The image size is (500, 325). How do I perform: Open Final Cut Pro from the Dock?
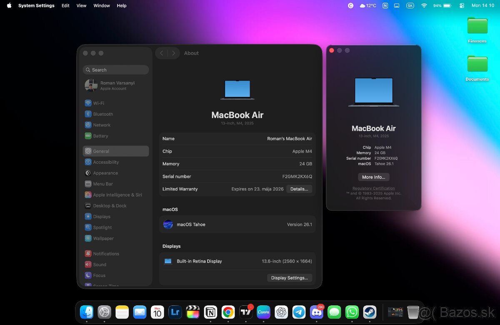[x=192, y=312]
